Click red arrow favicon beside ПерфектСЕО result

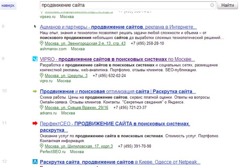coord(35,123)
